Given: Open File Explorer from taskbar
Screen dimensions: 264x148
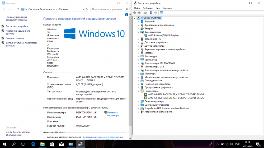Looking at the screenshot, I should (x=43, y=144).
